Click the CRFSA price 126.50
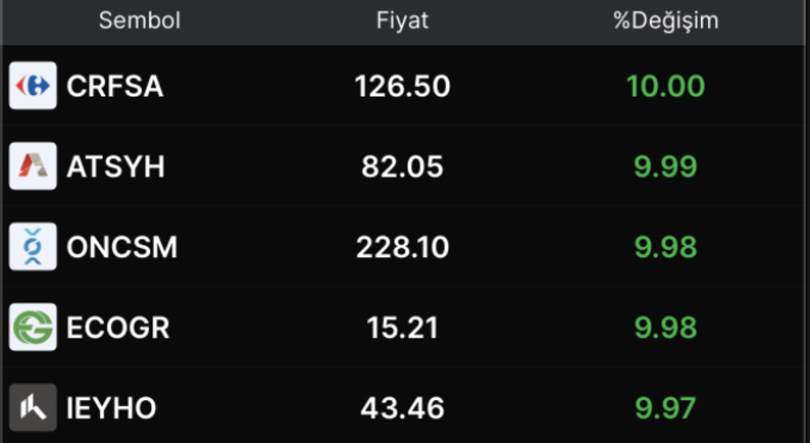This screenshot has width=810, height=443. (402, 86)
